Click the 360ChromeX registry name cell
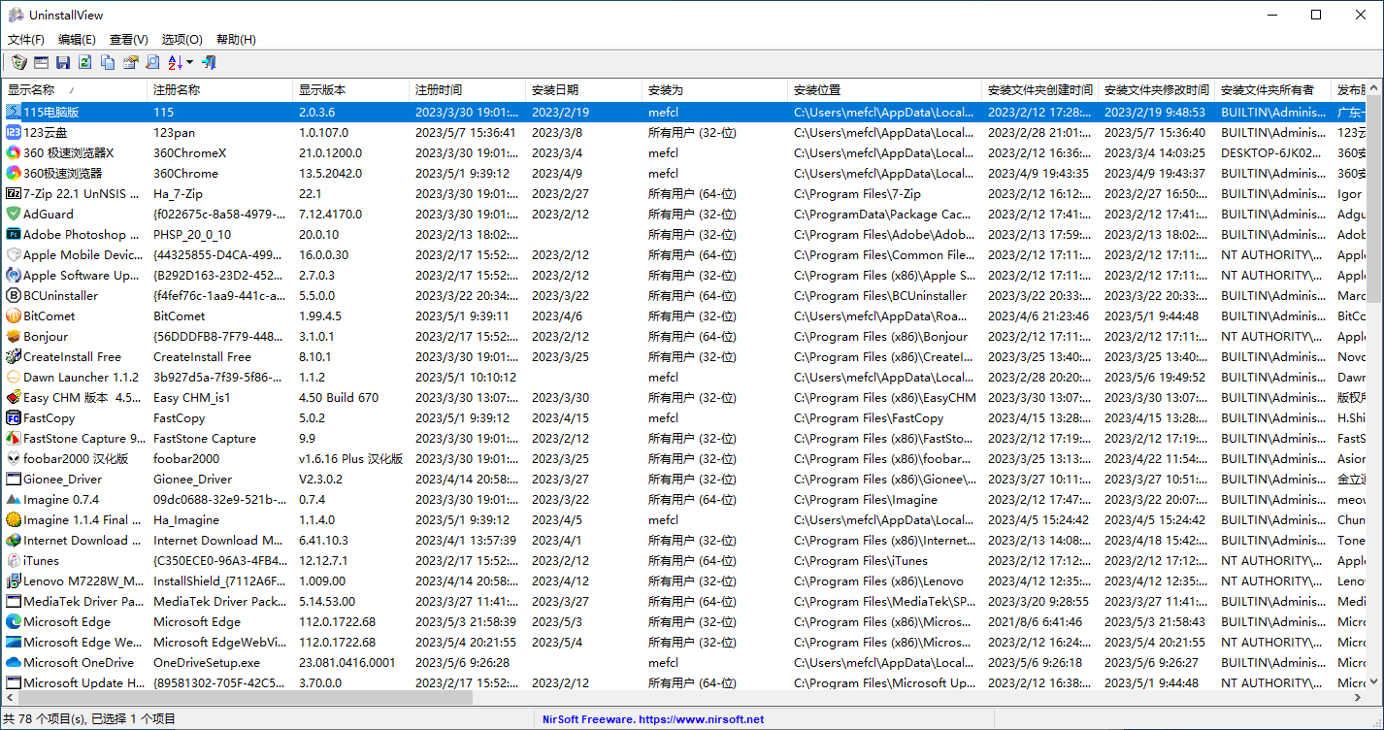This screenshot has width=1384, height=730. [189, 152]
